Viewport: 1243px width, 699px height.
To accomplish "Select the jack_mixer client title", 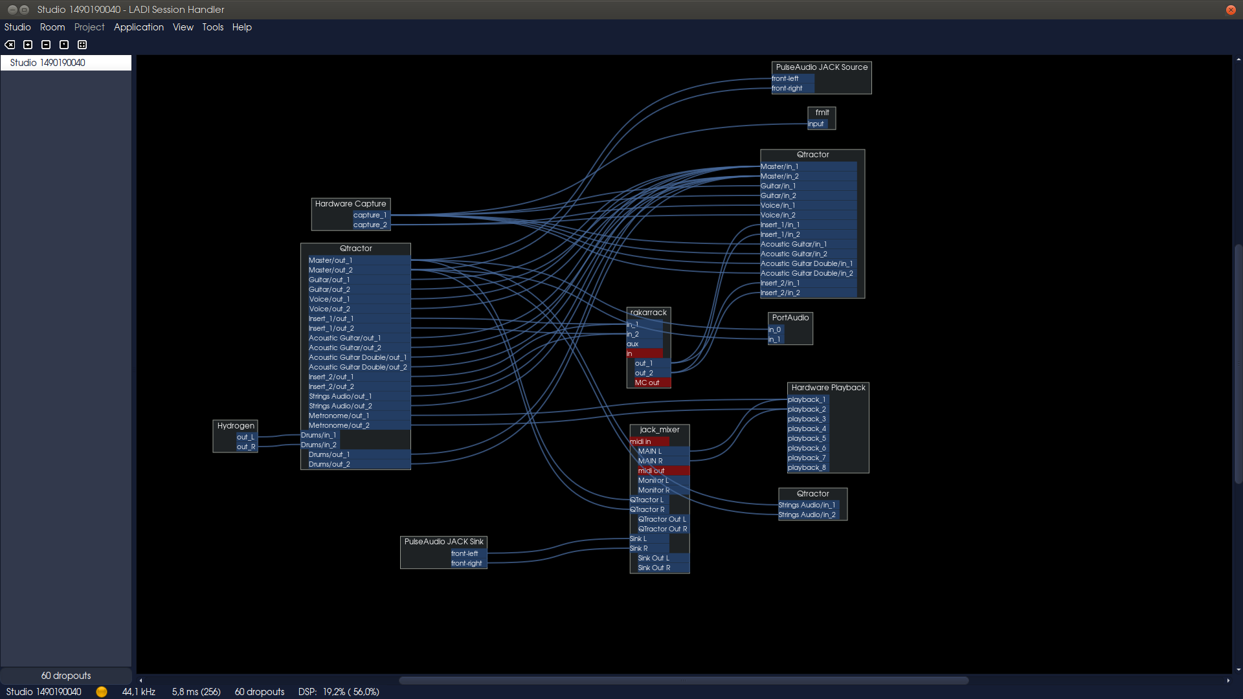I will click(x=660, y=430).
